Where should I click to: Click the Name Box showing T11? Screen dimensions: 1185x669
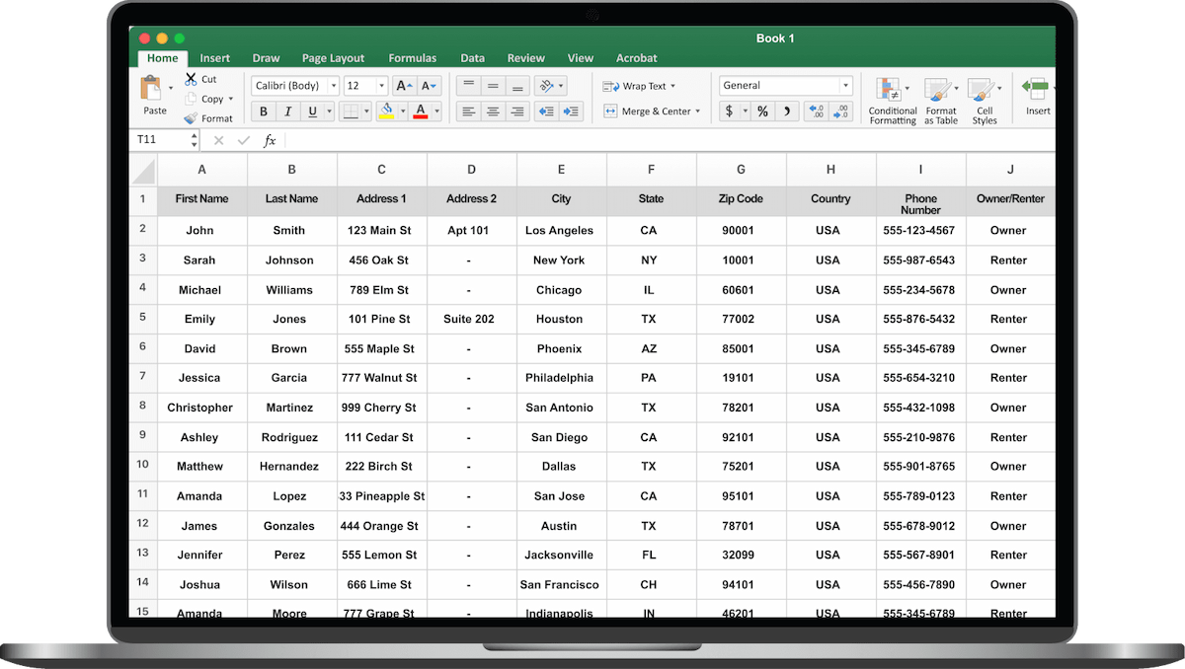pos(162,140)
